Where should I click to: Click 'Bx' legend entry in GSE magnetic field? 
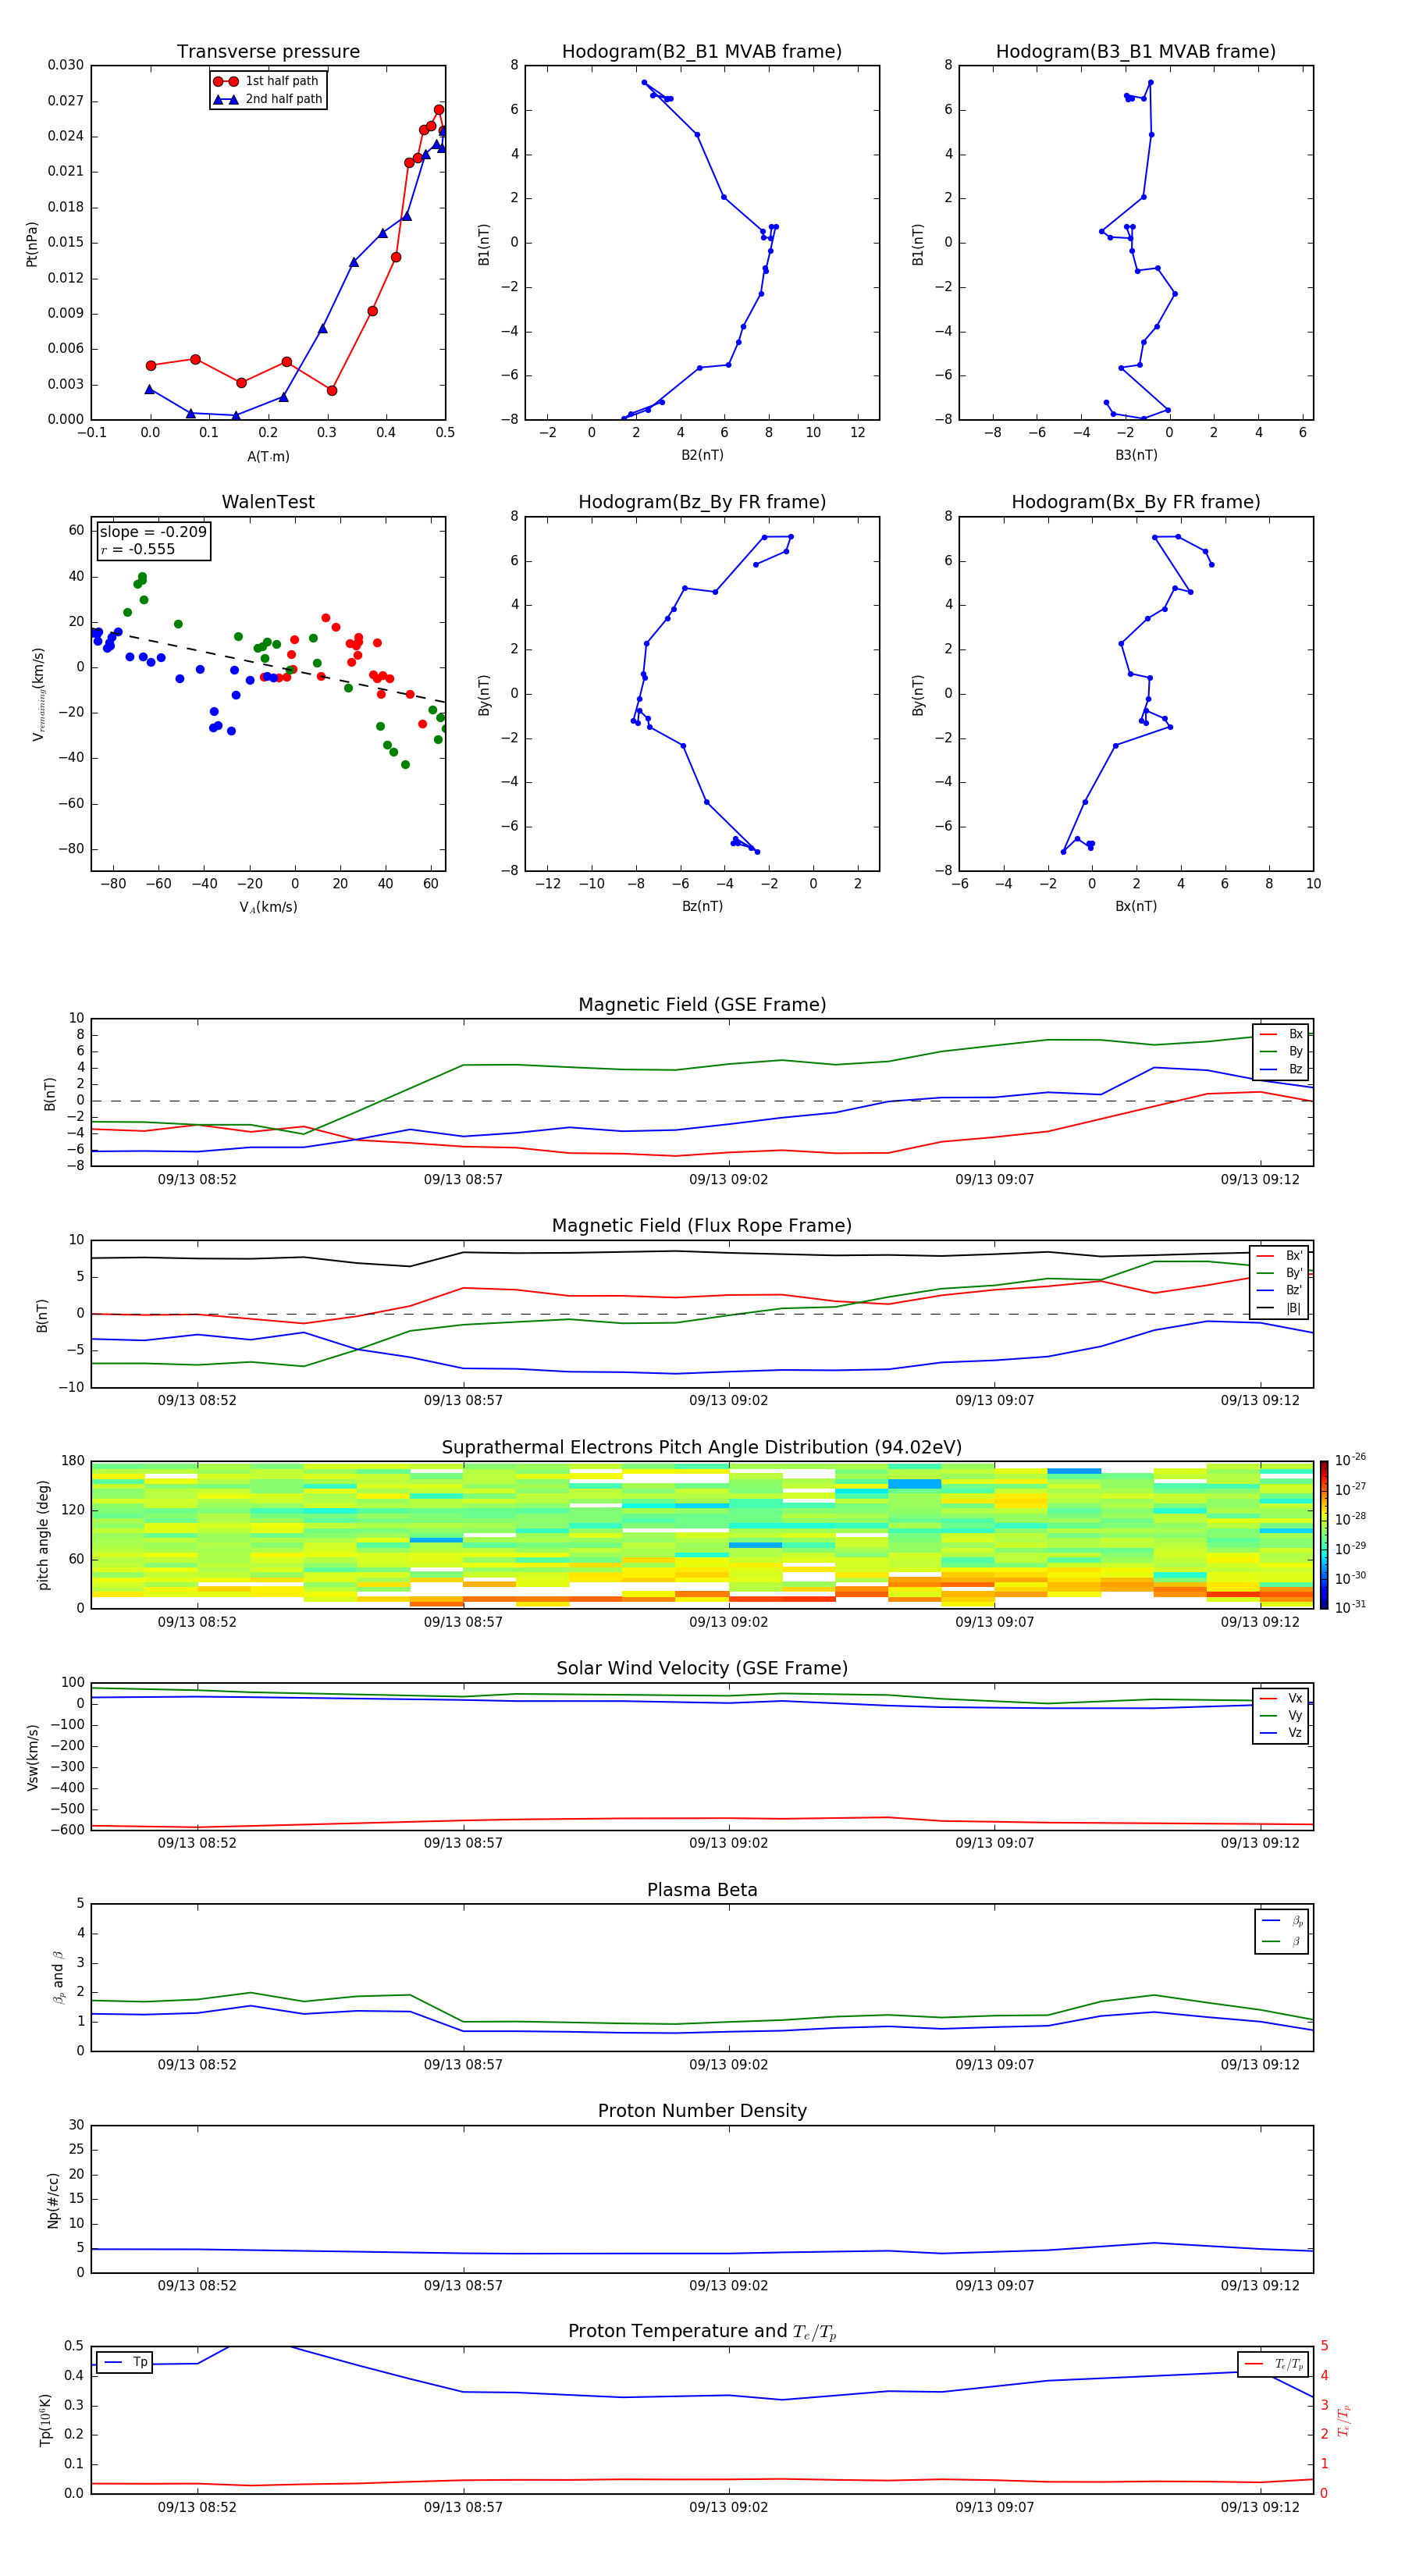[x=1281, y=1034]
